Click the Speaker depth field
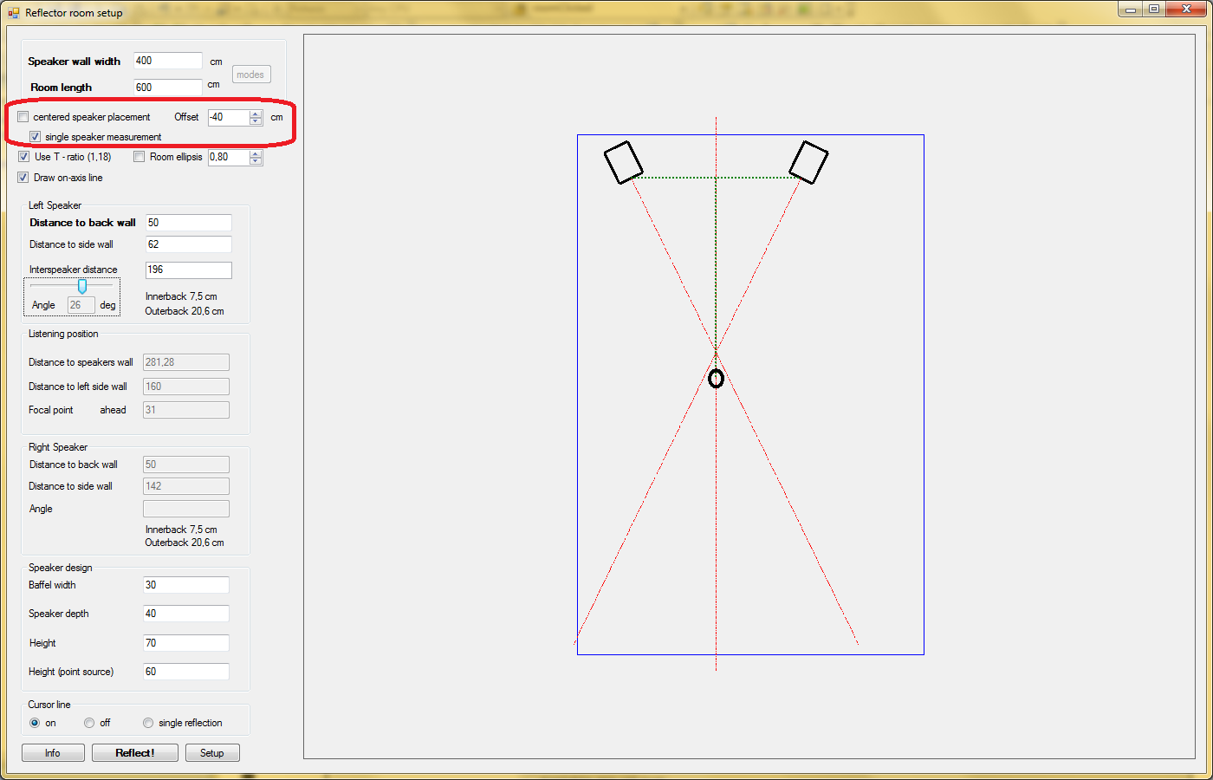The width and height of the screenshot is (1213, 780). 186,614
